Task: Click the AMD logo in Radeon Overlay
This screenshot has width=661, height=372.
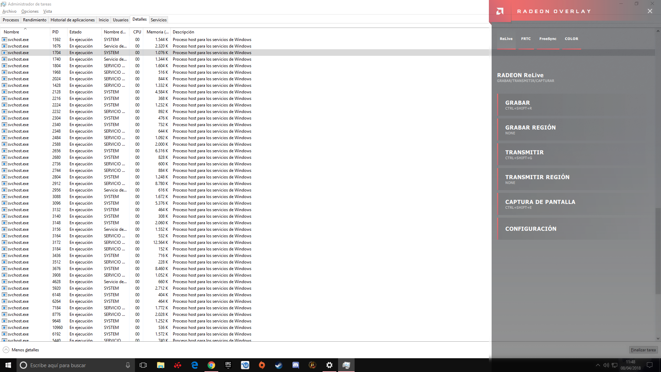Action: point(500,11)
